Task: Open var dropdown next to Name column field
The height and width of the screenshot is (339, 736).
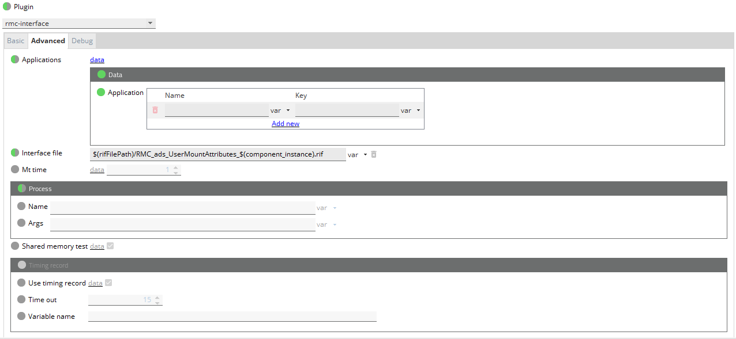Action: (280, 111)
